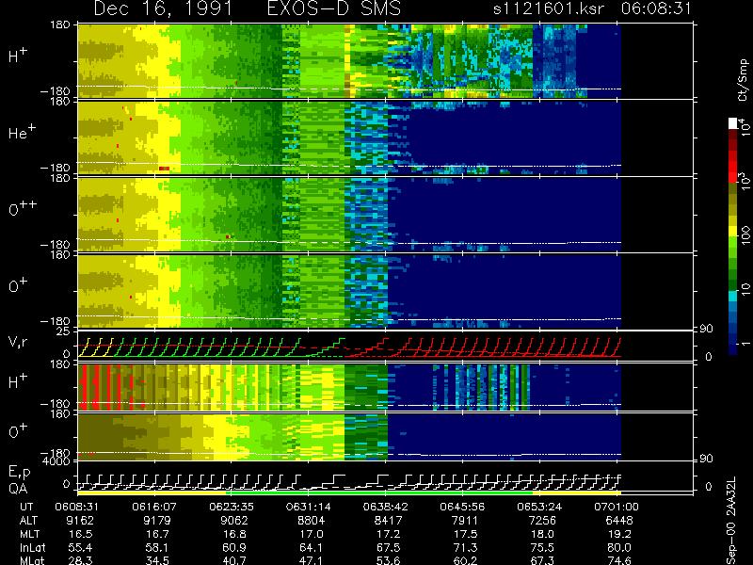The height and width of the screenshot is (565, 753).
Task: Click MLT value "17.0"
Action: coord(311,534)
